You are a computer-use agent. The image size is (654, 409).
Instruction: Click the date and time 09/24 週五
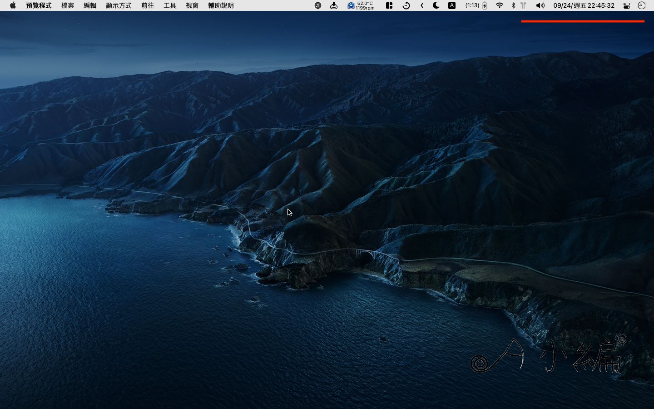click(x=584, y=5)
